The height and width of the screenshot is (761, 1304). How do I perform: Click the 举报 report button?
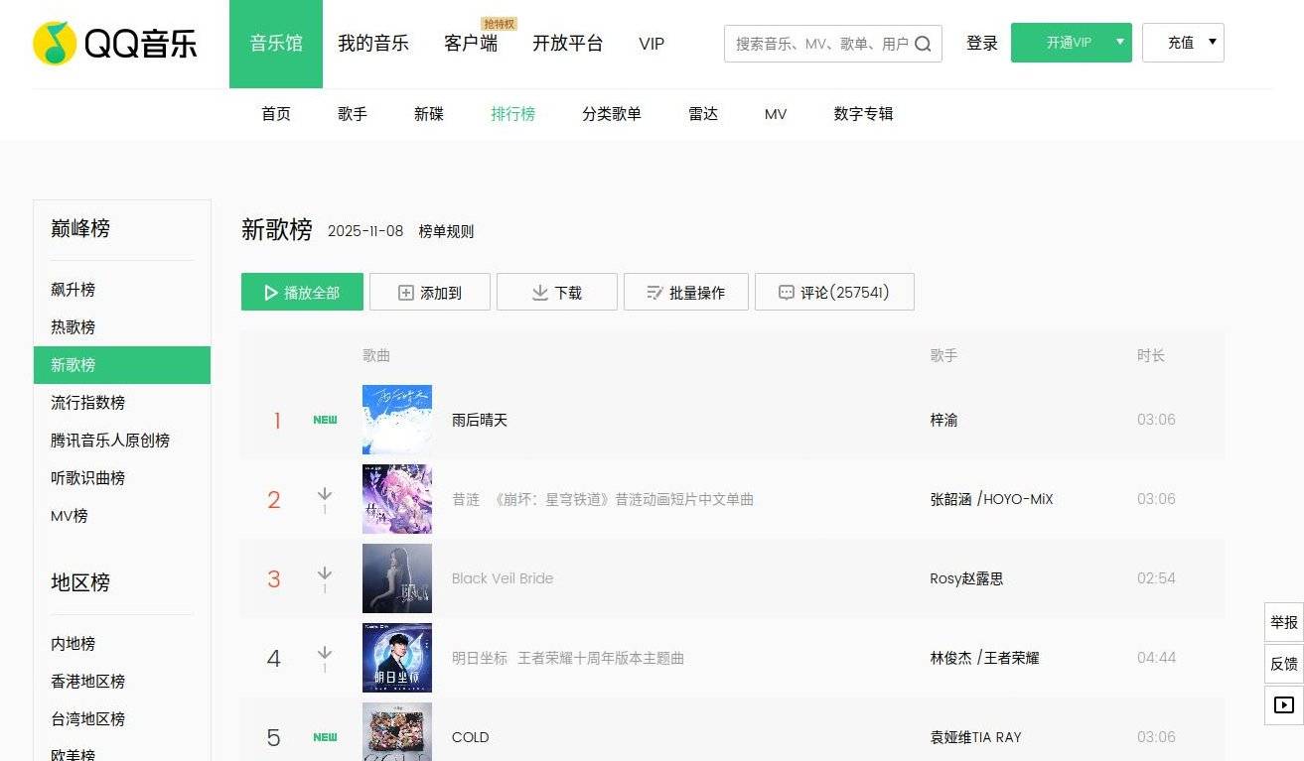point(1283,622)
